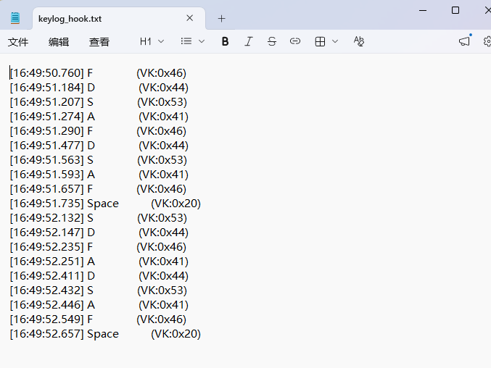Click the bulleted list icon

(186, 41)
